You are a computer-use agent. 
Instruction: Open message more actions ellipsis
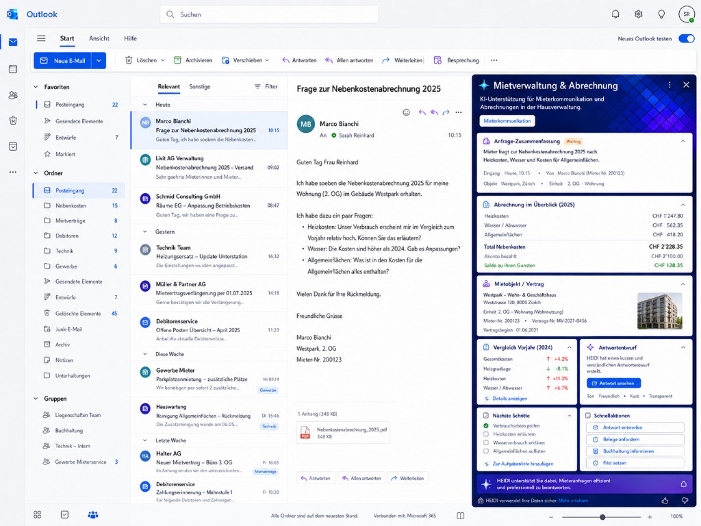(459, 112)
